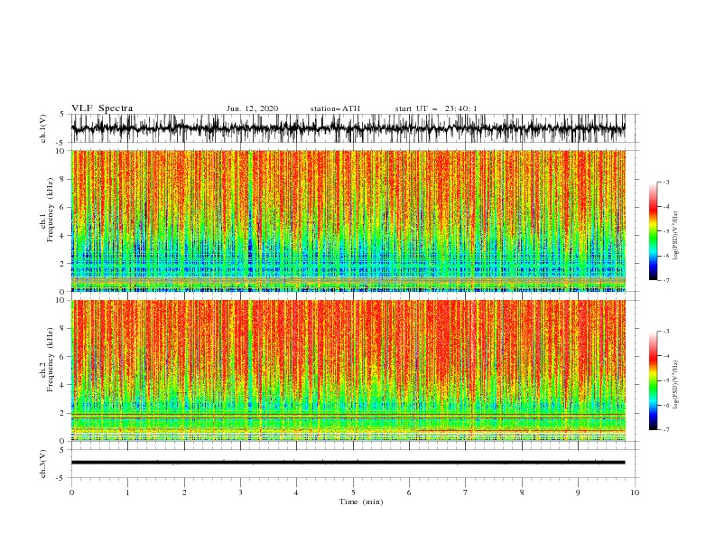The width and height of the screenshot is (715, 553).
Task: Click the ch.2 frequency tick label "6"
Action: pos(62,357)
